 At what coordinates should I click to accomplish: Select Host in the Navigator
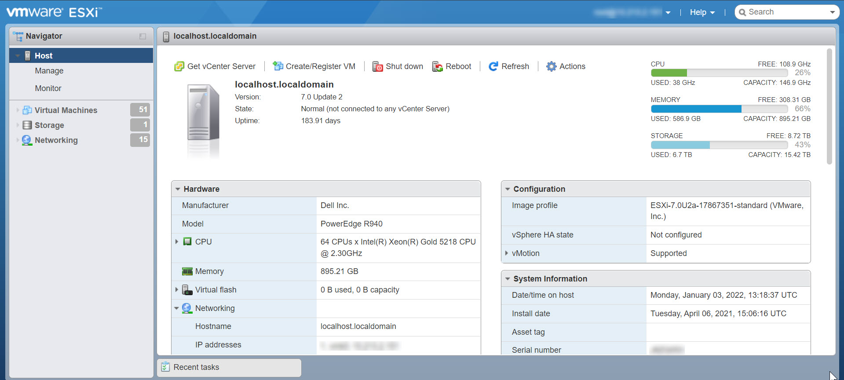(x=81, y=55)
